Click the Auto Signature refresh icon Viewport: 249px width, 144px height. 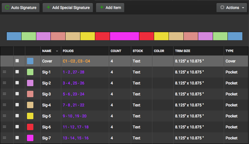click(7, 8)
